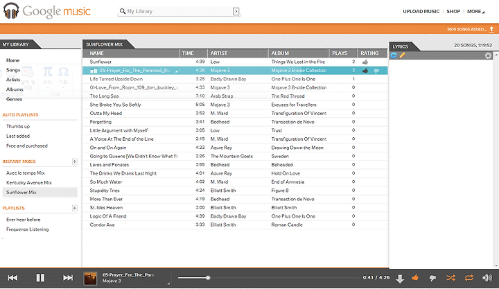499x289 pixels.
Task: Click the down arrow icon in player bar
Action: click(x=400, y=279)
